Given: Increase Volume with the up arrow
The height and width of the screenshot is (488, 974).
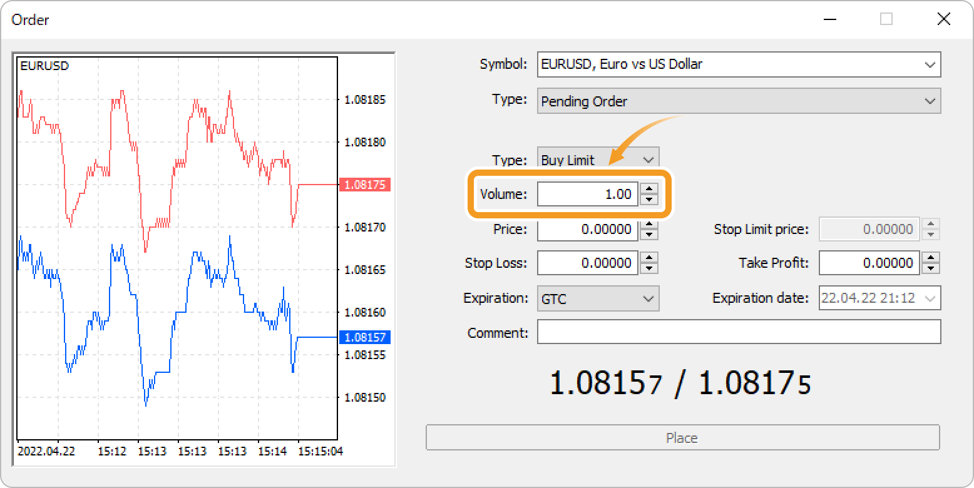Looking at the screenshot, I should pos(650,188).
